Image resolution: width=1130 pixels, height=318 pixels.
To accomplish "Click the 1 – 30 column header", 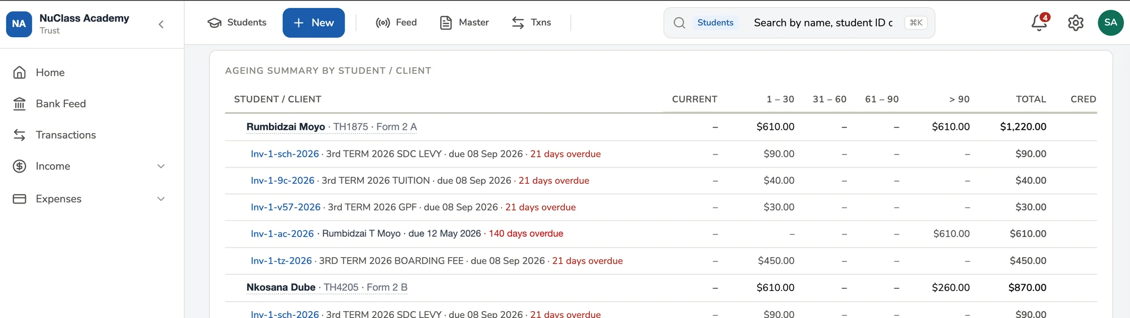I will tap(780, 99).
